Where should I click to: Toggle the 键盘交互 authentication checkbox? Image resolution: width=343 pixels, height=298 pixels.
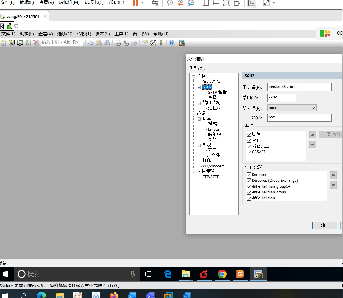pyautogui.click(x=249, y=146)
